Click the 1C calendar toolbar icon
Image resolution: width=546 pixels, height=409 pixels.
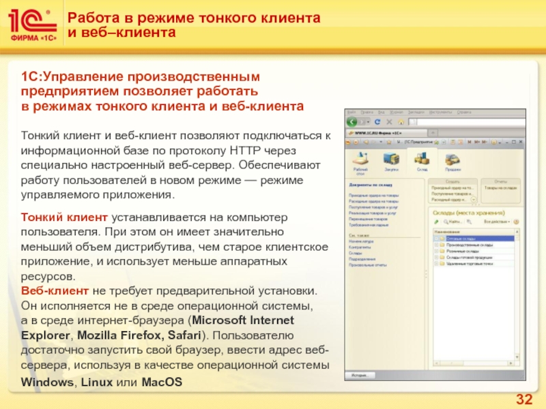click(461, 142)
